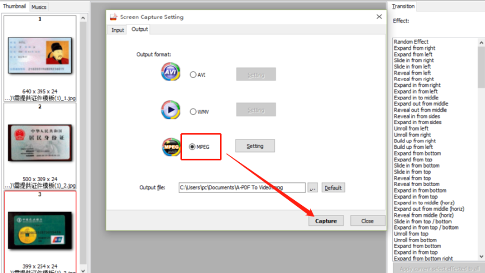Click the WMV play-button format icon
The height and width of the screenshot is (273, 485).
[171, 110]
